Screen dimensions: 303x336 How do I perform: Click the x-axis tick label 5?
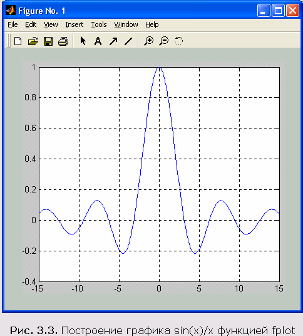[199, 288]
